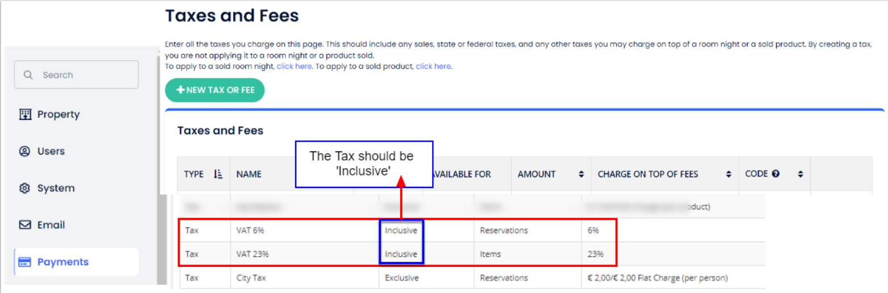Click the Email envelope icon
The image size is (888, 293).
(x=25, y=225)
